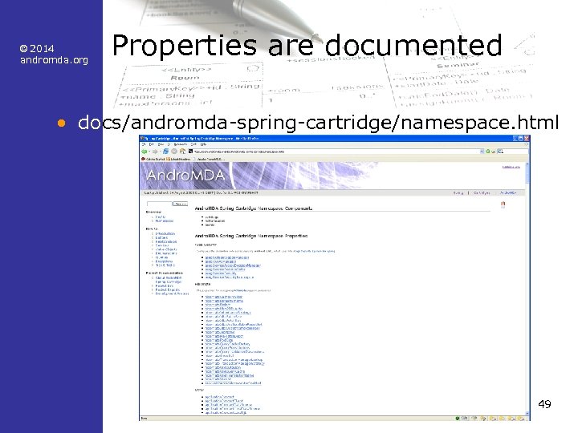Click the Latest Headlines bookmark
The width and height of the screenshot is (578, 433).
click(x=178, y=159)
